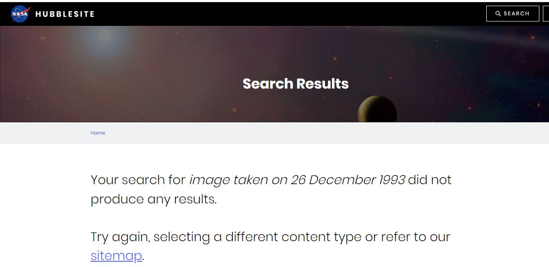549x267 pixels.
Task: Click the Search Results heading
Action: [x=296, y=84]
